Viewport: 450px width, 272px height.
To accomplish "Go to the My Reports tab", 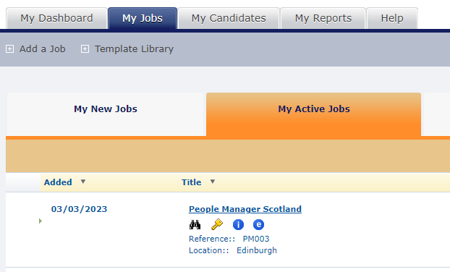I will pyautogui.click(x=323, y=18).
